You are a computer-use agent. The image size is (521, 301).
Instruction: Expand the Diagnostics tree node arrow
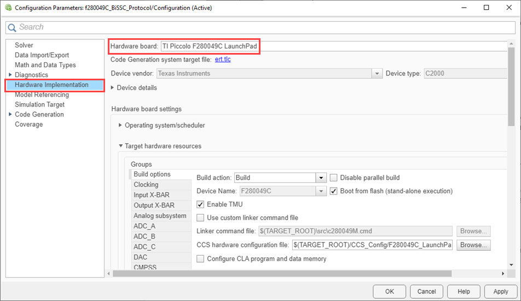point(10,75)
